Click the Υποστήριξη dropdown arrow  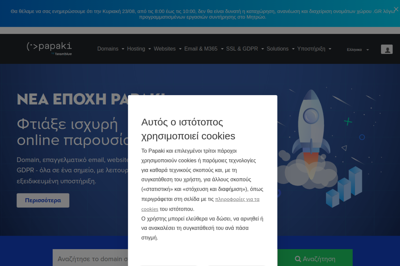click(330, 49)
